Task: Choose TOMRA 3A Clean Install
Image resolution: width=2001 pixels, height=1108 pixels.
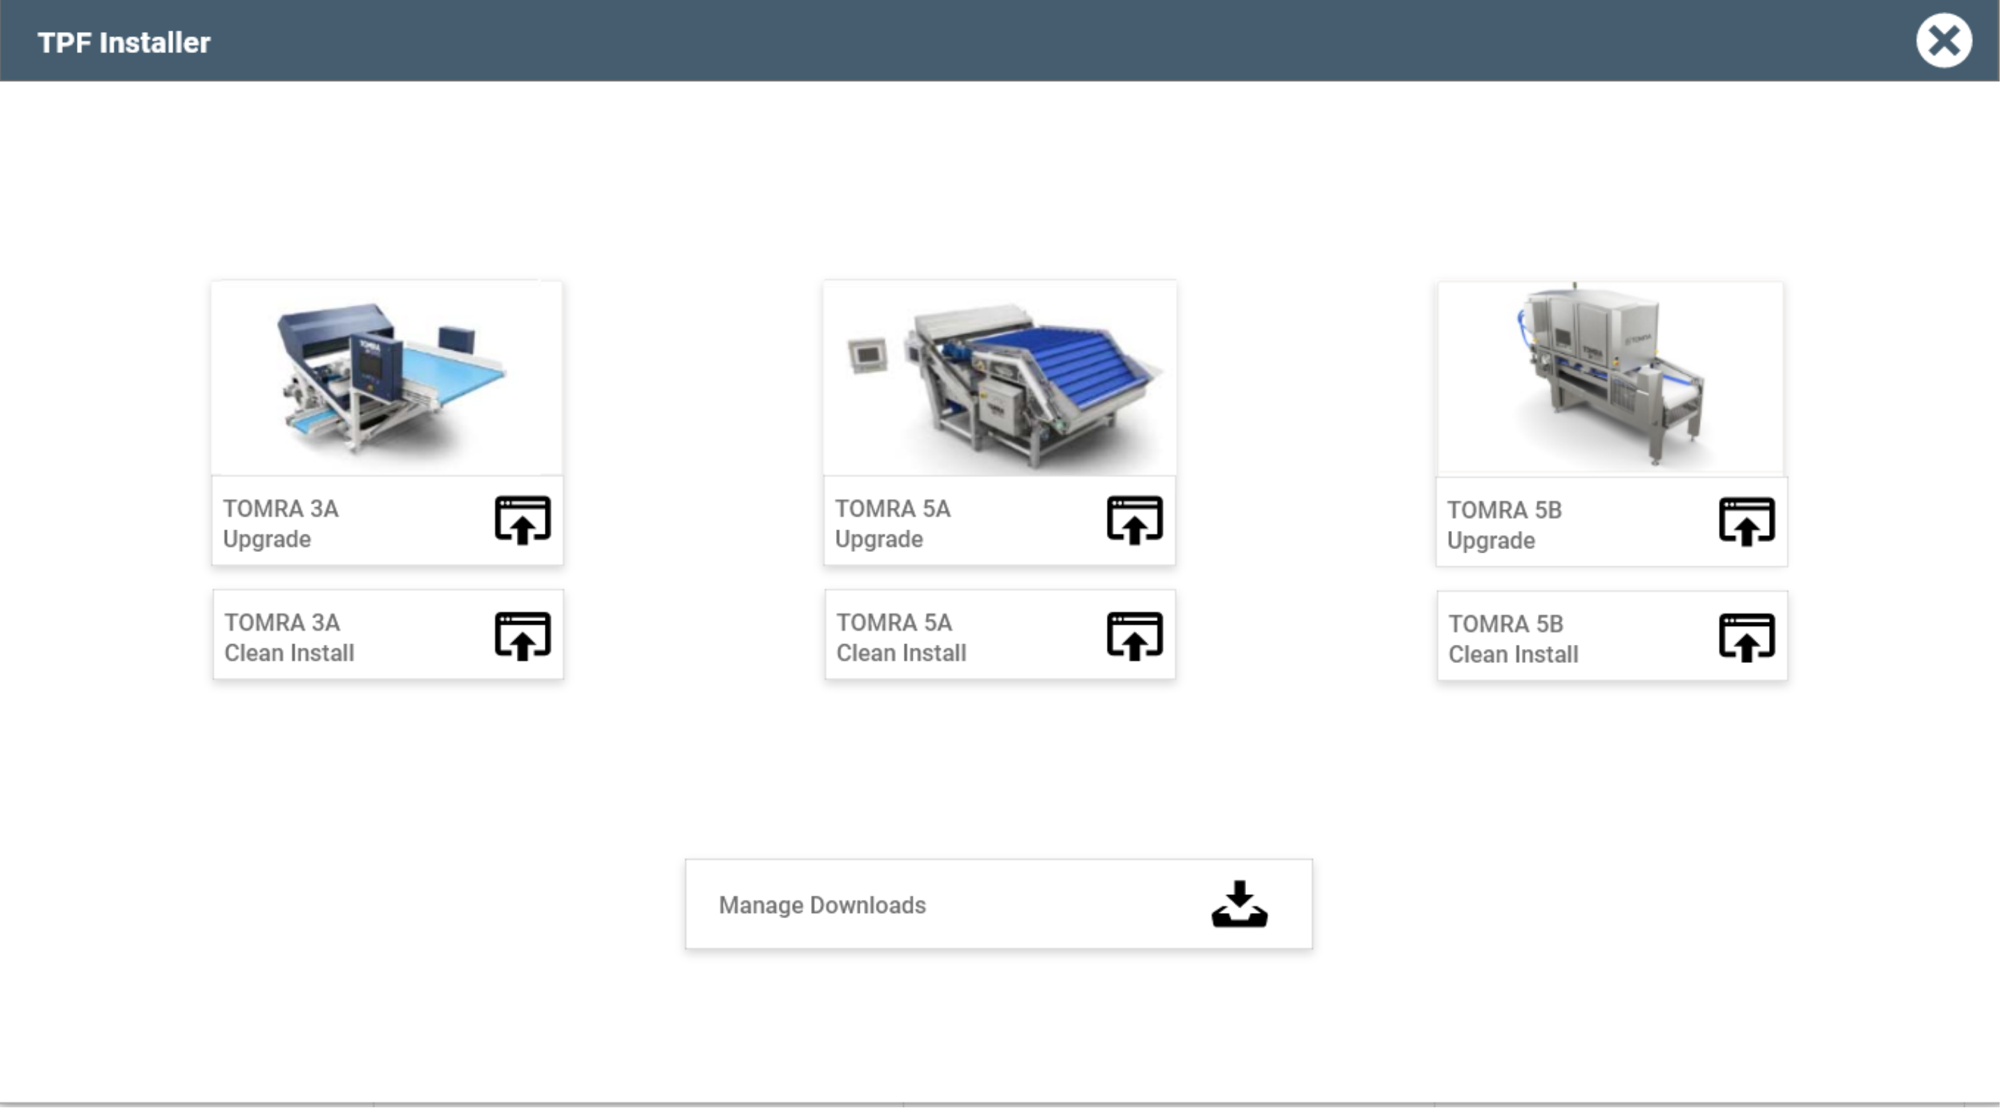Action: click(x=388, y=635)
